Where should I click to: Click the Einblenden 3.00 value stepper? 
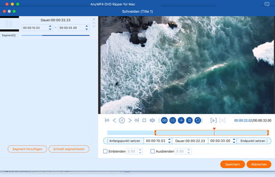click(140, 151)
